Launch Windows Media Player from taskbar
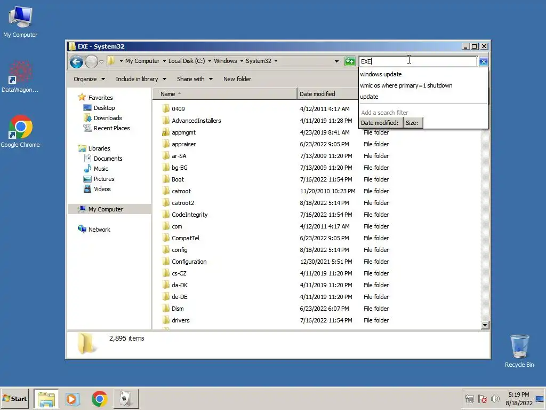This screenshot has width=546, height=410. point(73,399)
